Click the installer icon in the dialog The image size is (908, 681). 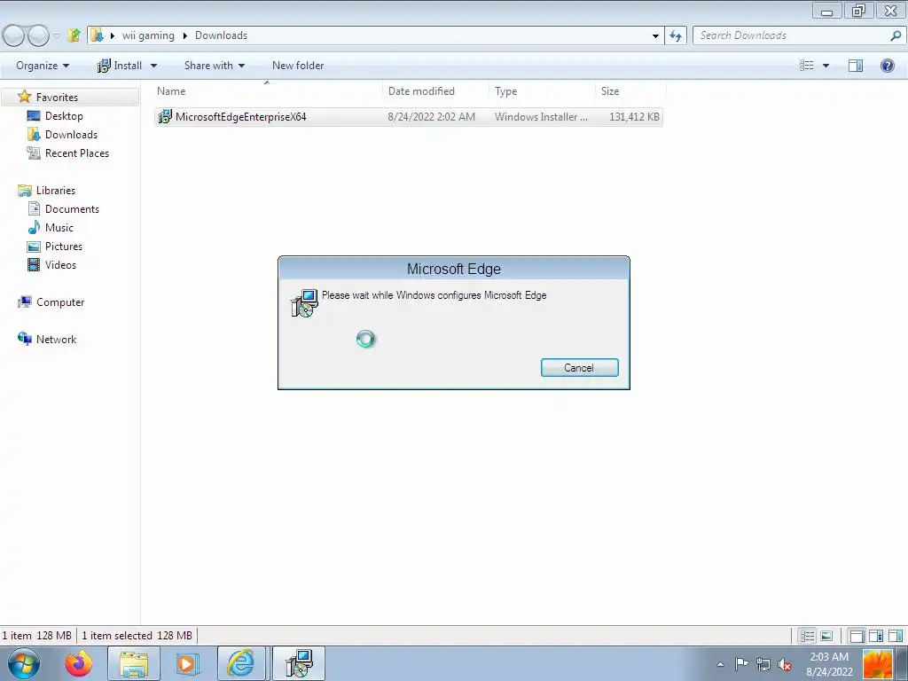pos(304,303)
